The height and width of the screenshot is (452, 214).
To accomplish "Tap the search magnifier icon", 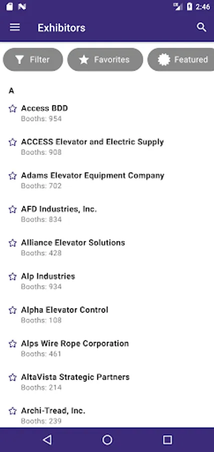I will click(x=201, y=28).
